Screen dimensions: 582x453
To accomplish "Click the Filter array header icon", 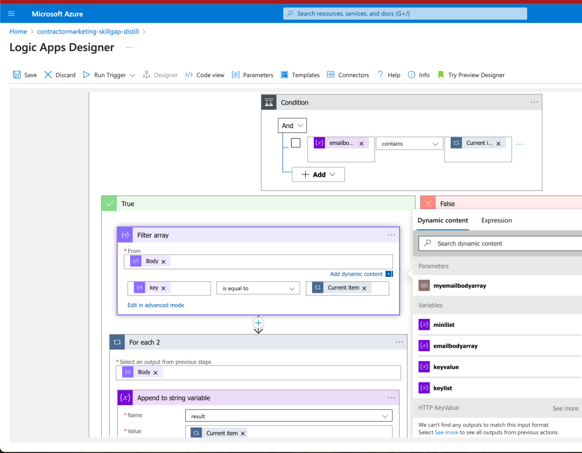I will [125, 235].
